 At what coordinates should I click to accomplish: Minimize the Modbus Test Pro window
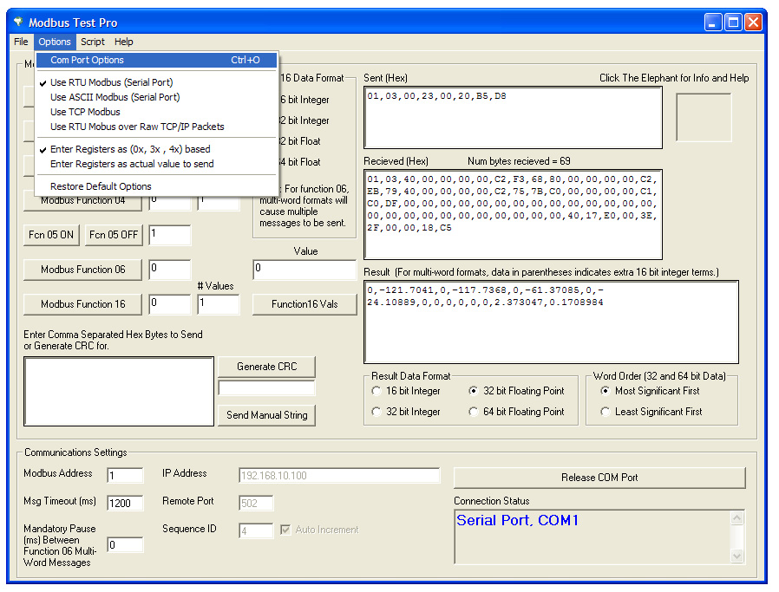pyautogui.click(x=713, y=23)
